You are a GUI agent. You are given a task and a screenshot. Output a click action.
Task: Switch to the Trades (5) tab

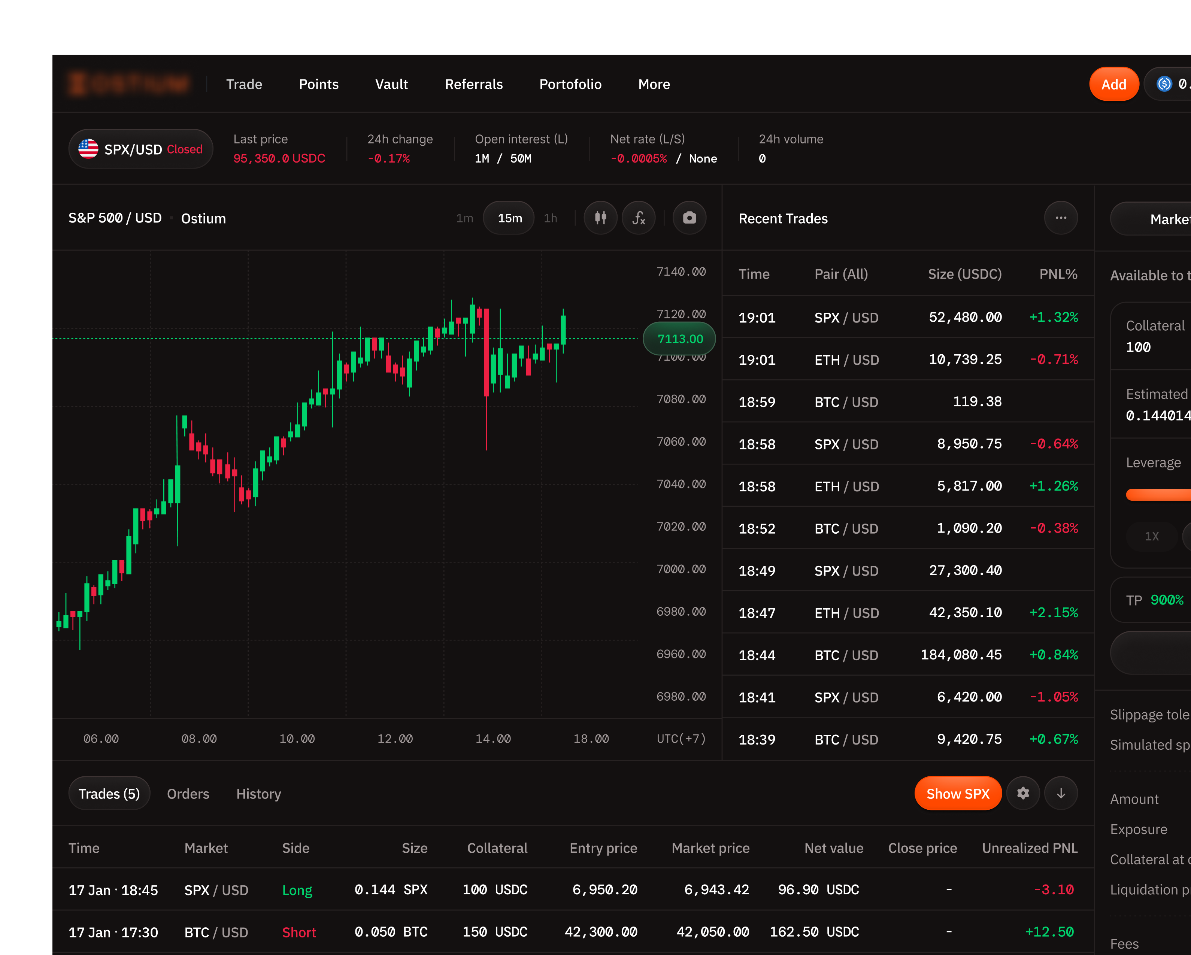(x=109, y=793)
